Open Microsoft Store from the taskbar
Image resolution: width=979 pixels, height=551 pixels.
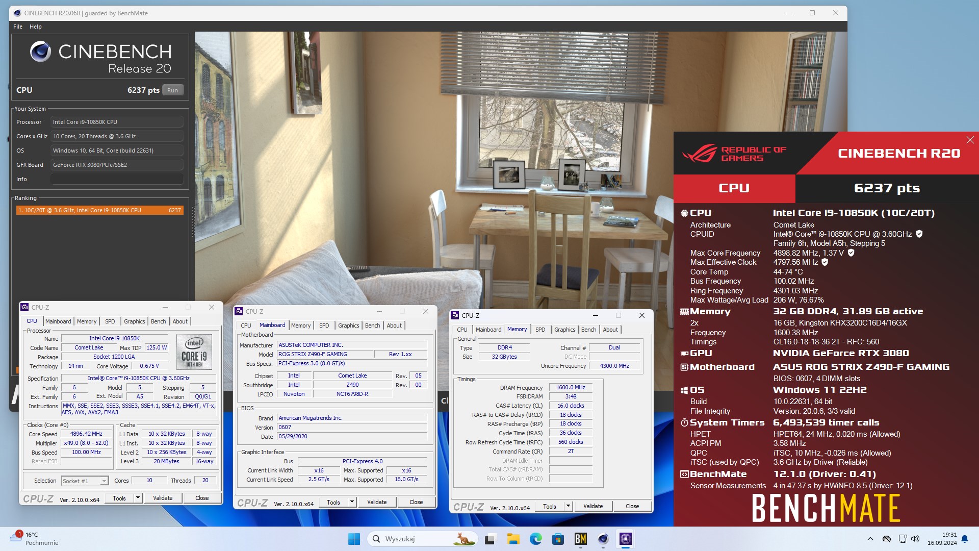(558, 539)
